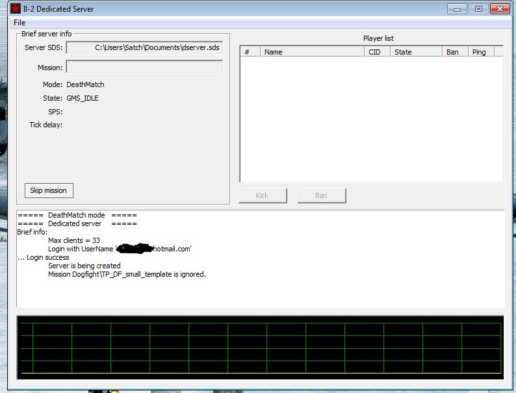The height and width of the screenshot is (393, 516).
Task: Sort player list by # column
Action: (x=250, y=51)
